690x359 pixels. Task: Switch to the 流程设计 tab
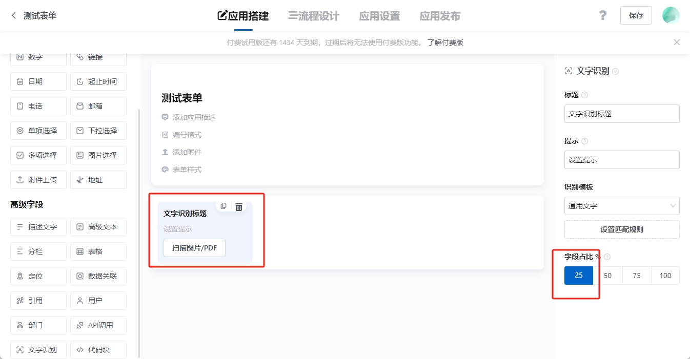click(x=314, y=16)
